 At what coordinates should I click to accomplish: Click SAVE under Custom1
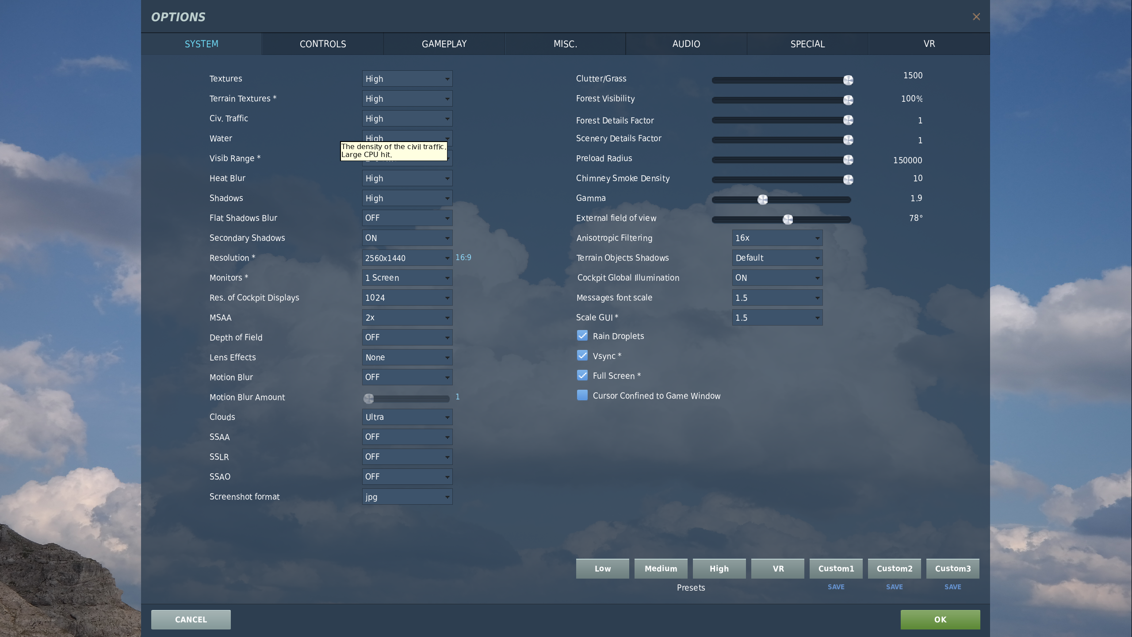836,587
